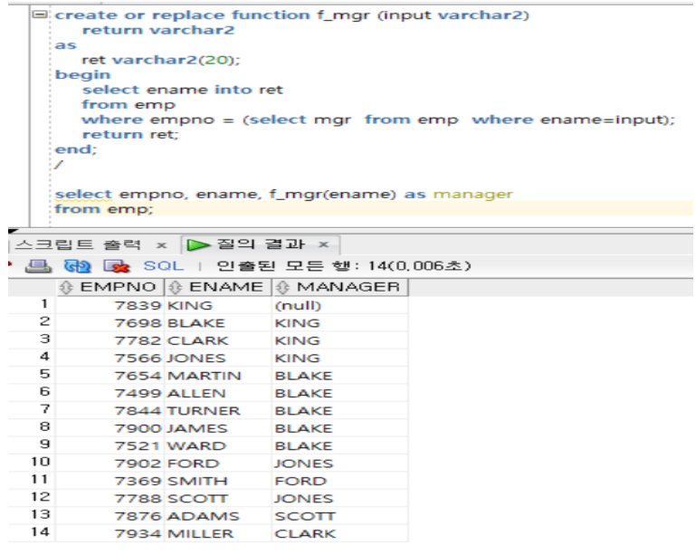This screenshot has width=696, height=555.
Task: Refresh the query results
Action: click(x=78, y=266)
